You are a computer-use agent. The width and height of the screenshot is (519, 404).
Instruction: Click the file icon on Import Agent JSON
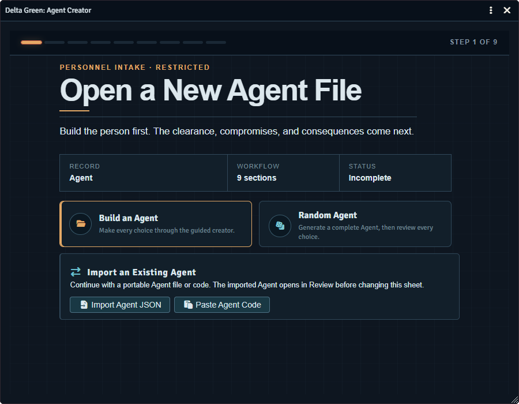pyautogui.click(x=84, y=305)
